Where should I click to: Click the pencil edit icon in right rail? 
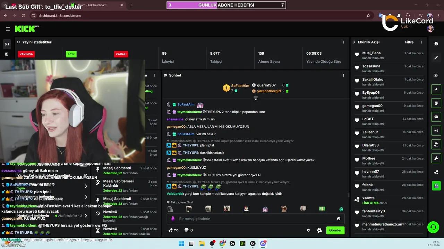(436, 57)
